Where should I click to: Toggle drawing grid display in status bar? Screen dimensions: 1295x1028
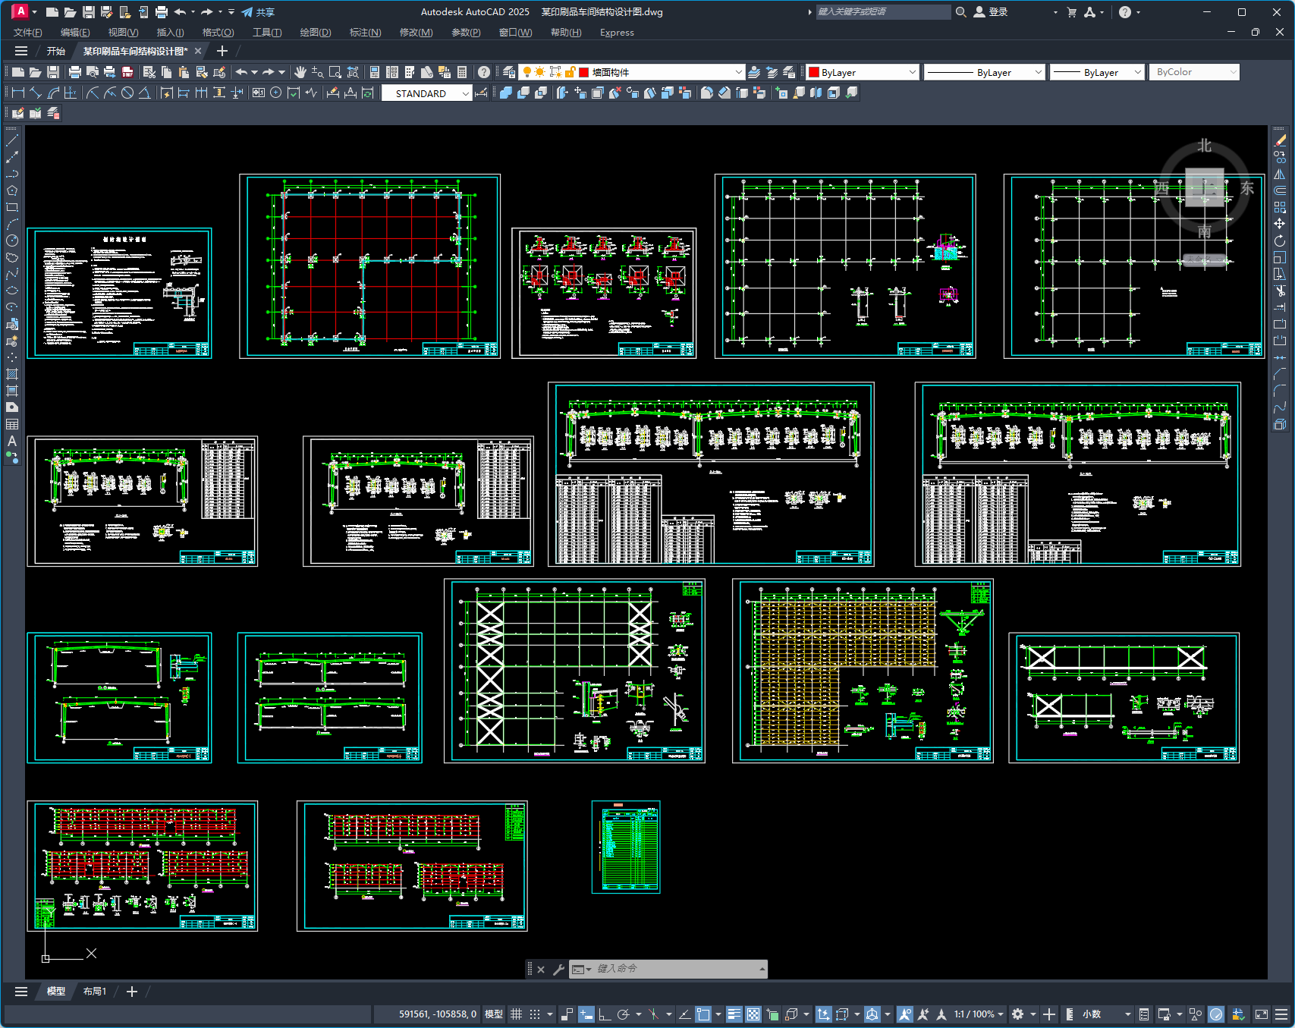(x=517, y=1014)
